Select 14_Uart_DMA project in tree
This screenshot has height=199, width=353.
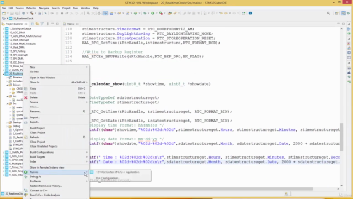click(x=17, y=48)
